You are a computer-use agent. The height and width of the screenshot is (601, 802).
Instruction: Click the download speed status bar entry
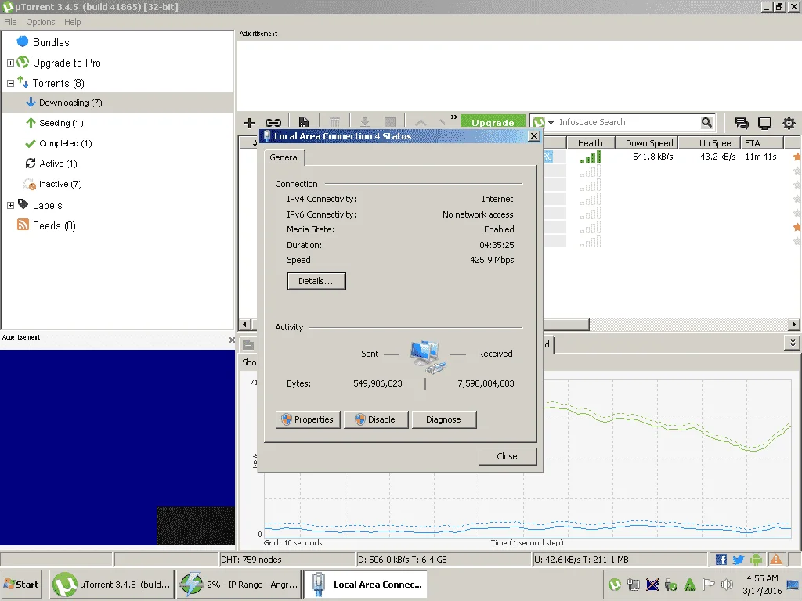coord(443,560)
